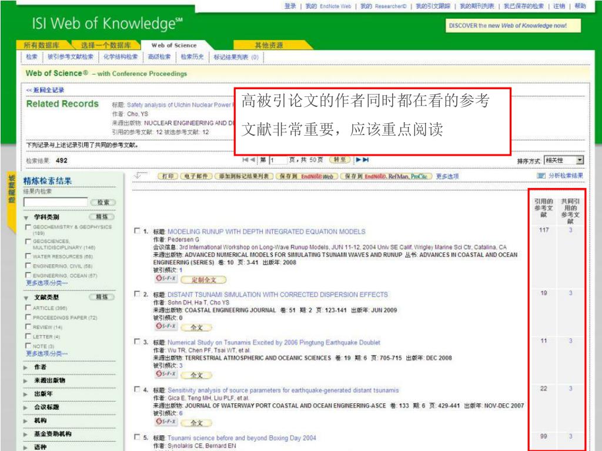Click the S·F·X icon under record 4
The width and height of the screenshot is (602, 451).
click(x=166, y=422)
